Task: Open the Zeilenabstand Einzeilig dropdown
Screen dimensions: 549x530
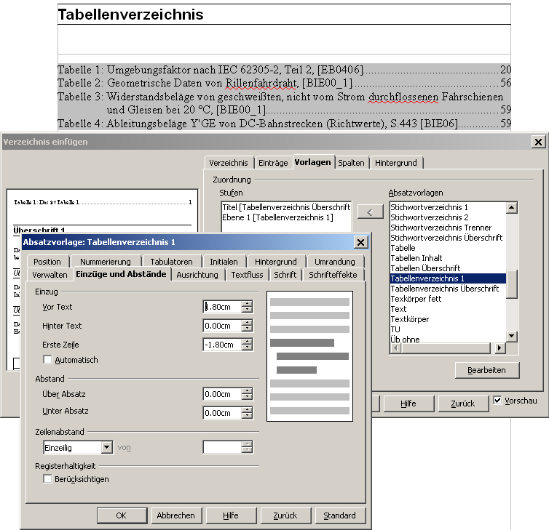Action: click(x=106, y=448)
